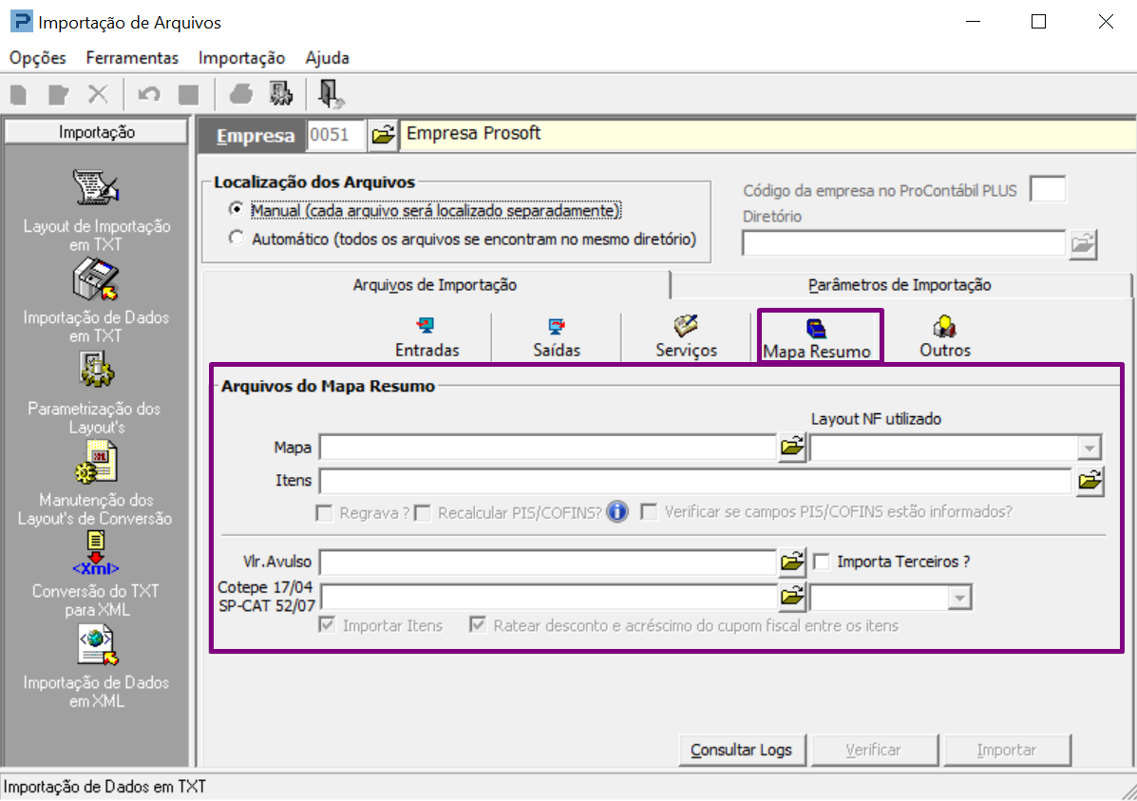Switch to the Entradas section

coord(427,337)
